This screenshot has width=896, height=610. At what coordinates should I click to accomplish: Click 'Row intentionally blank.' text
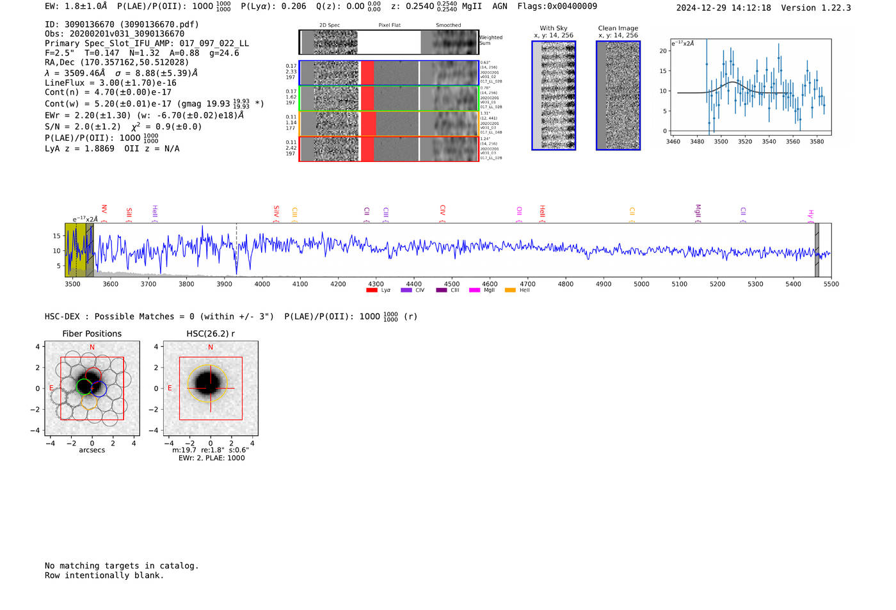pyautogui.click(x=104, y=575)
